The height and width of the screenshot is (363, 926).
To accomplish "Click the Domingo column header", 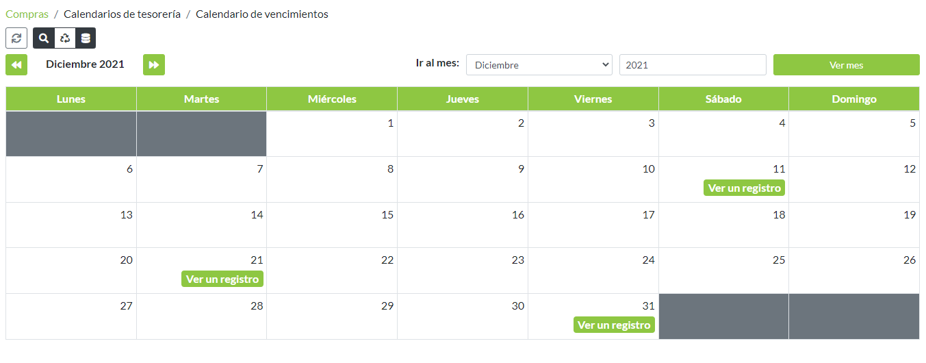I will [x=853, y=99].
